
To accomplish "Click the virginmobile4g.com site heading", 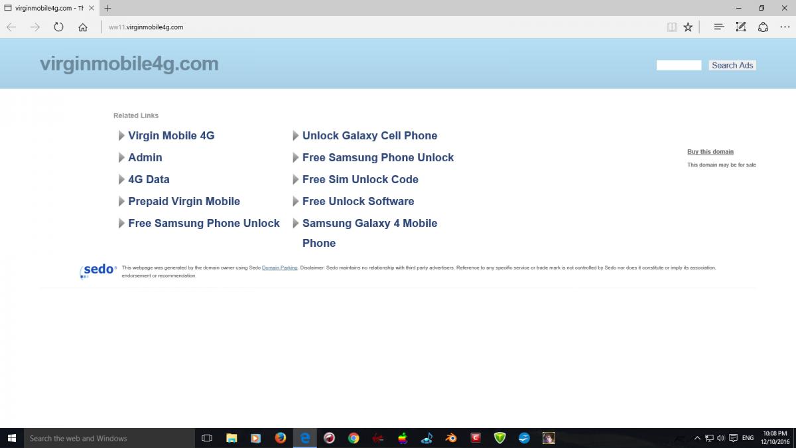I will 129,64.
